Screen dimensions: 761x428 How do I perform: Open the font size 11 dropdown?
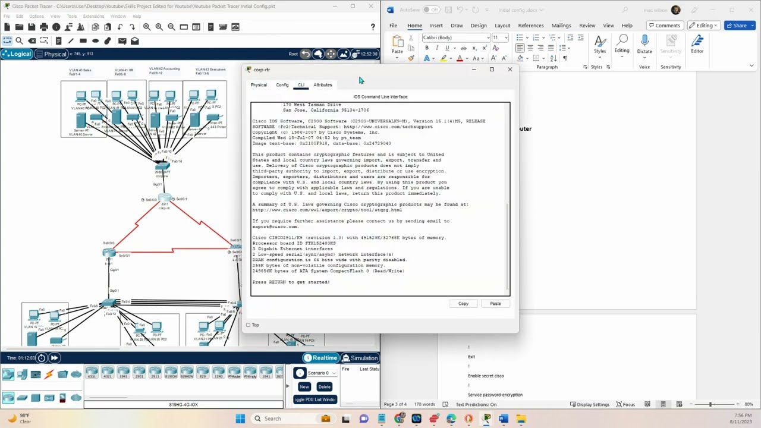506,37
